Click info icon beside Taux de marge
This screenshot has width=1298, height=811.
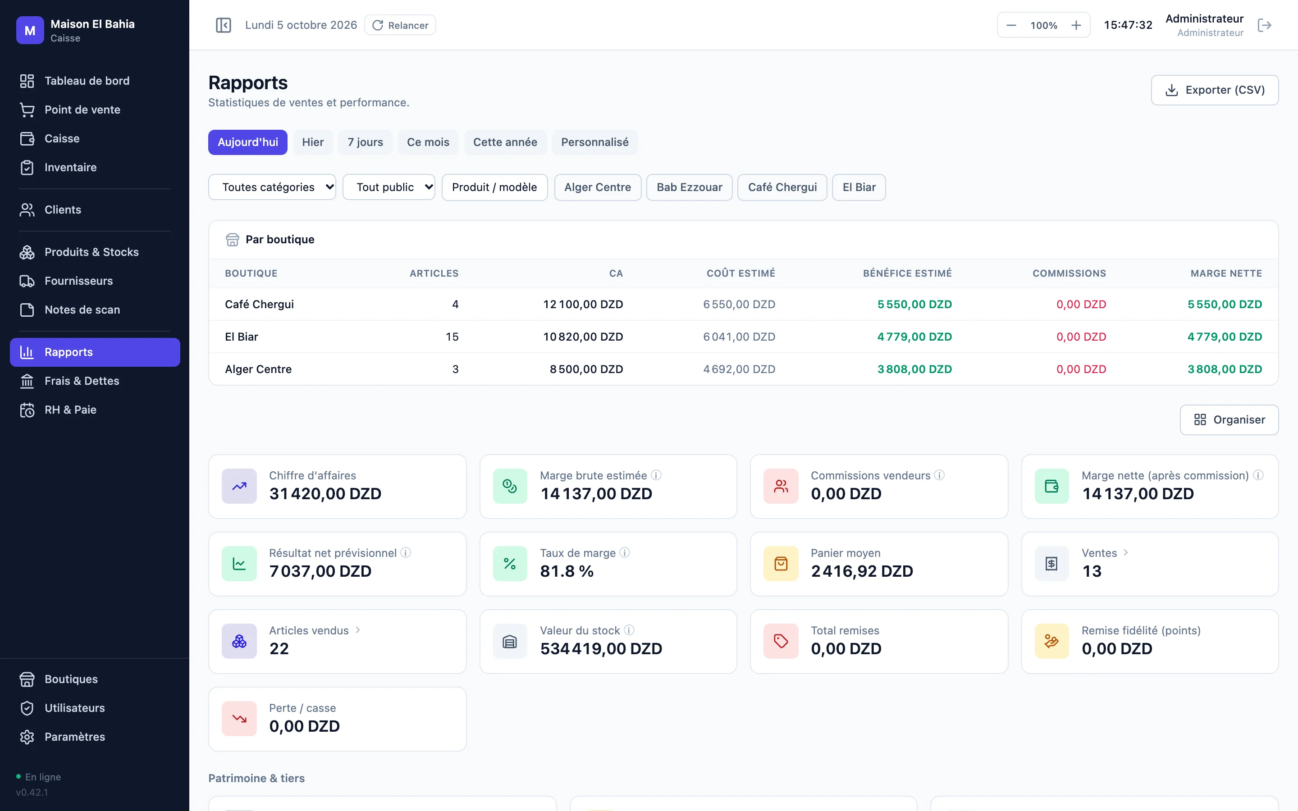click(x=625, y=552)
